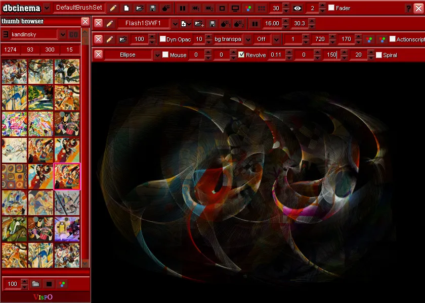Click the DefaultBrushSet name button
Screen dimensions: 425x303
click(78, 8)
